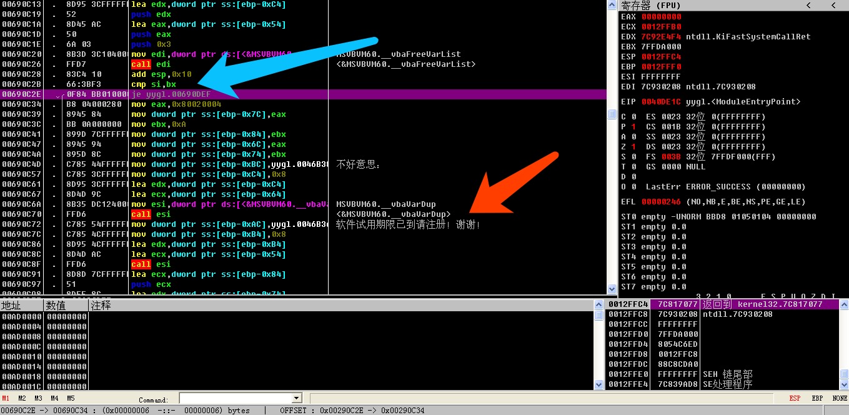Click the disassembly scrollbar up arrow
This screenshot has height=415, width=849.
(x=612, y=4)
